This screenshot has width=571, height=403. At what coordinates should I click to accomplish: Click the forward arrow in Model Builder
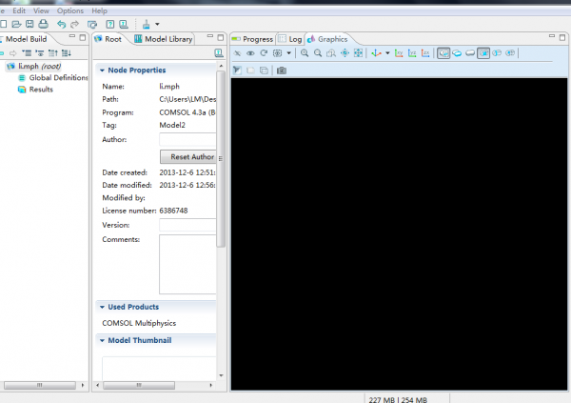(13, 53)
